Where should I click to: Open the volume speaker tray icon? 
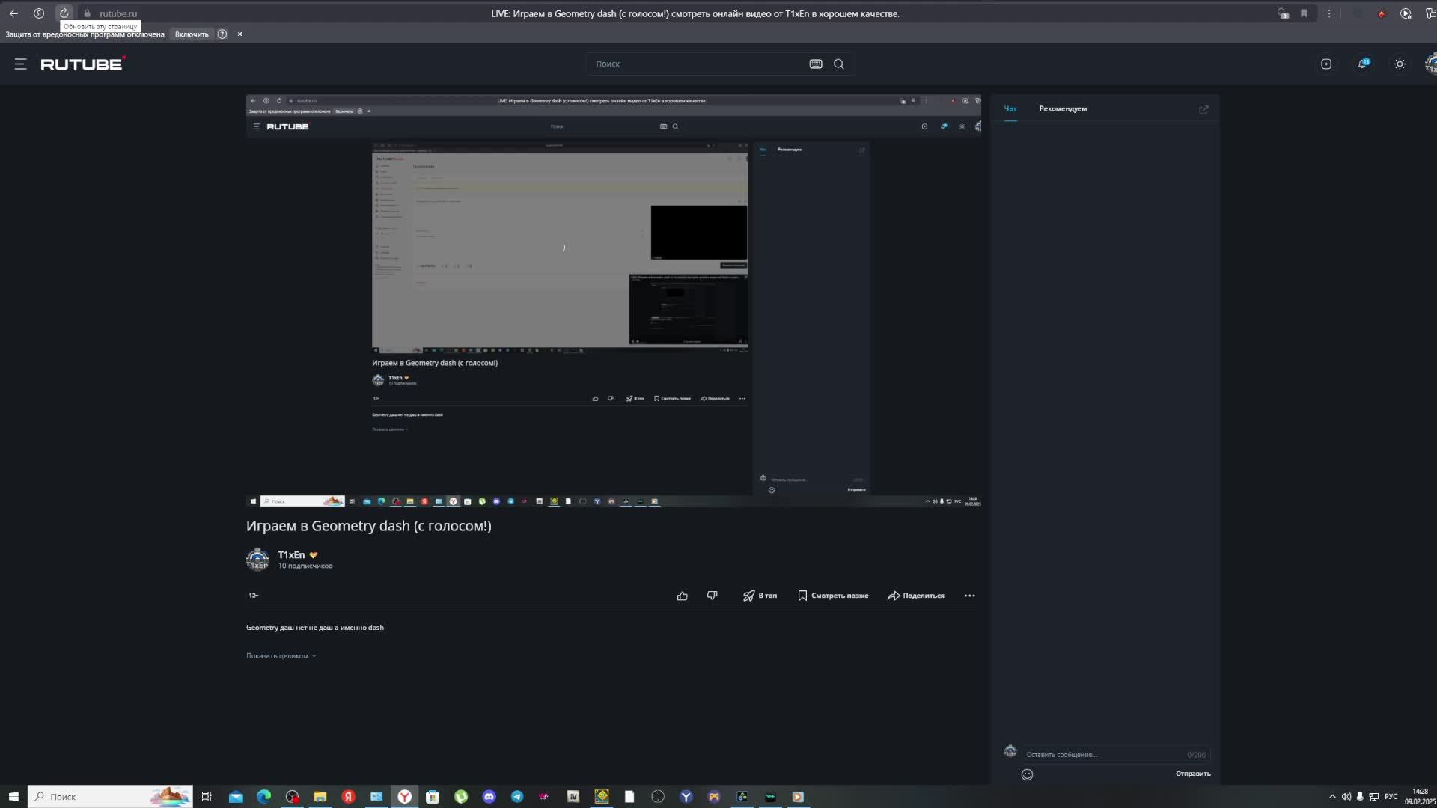click(1346, 797)
